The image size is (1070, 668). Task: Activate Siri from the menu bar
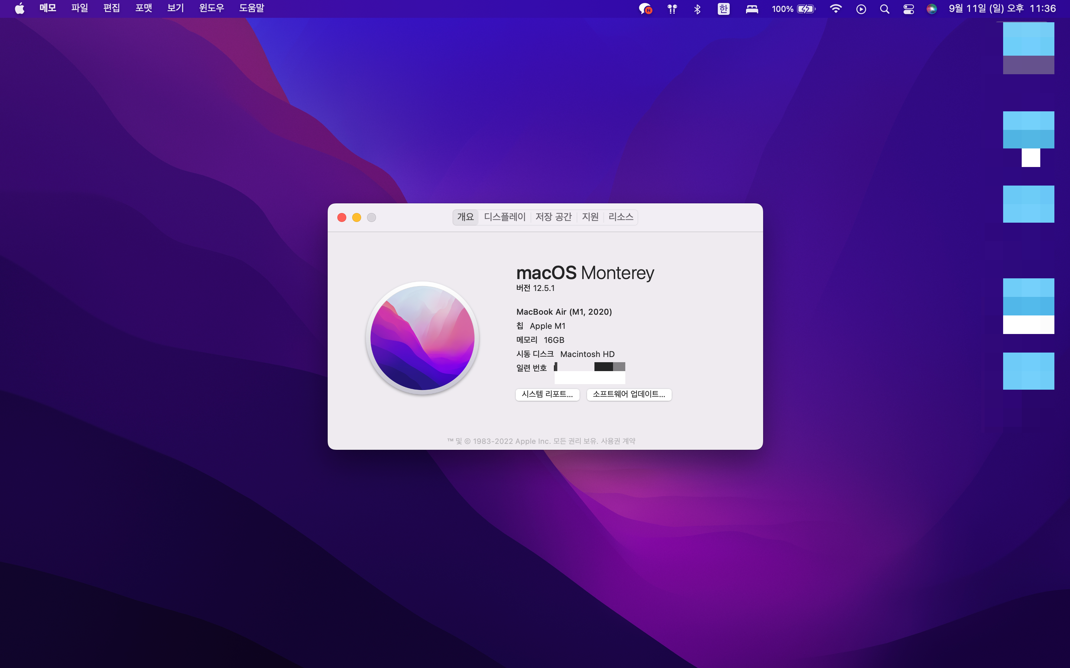point(932,9)
